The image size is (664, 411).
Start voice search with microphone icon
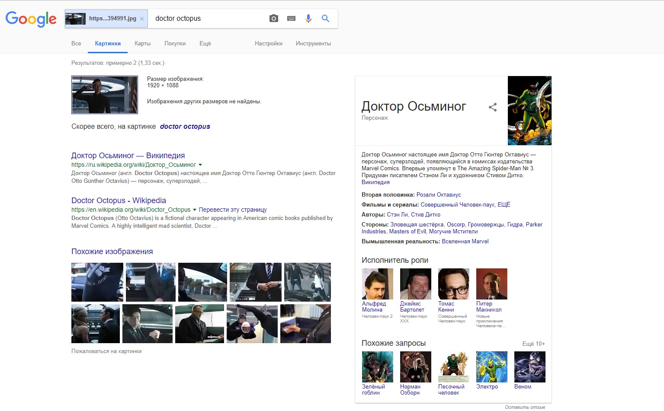tap(308, 19)
